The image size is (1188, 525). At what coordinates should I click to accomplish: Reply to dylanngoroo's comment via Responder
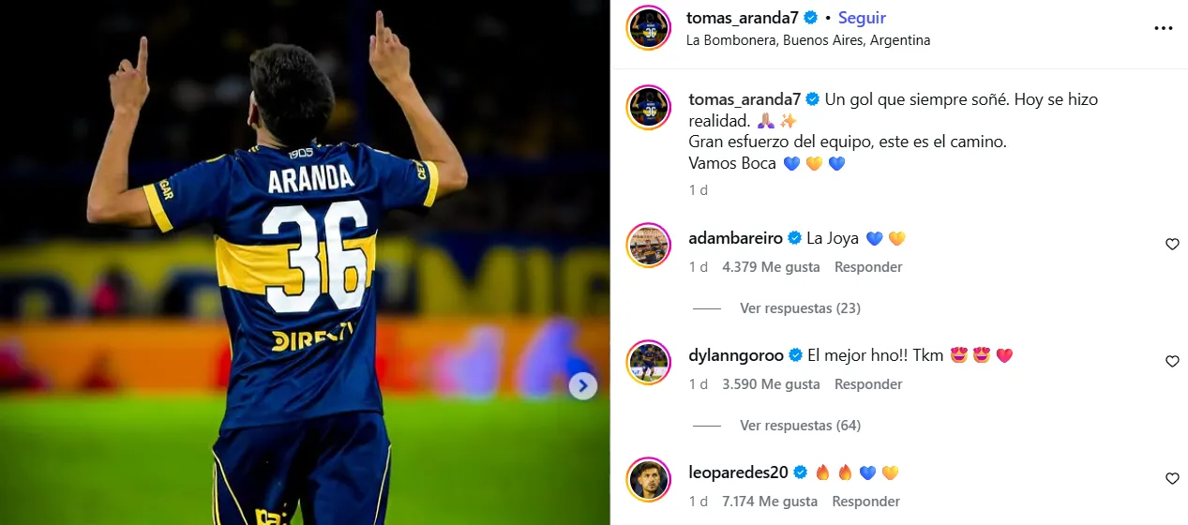point(868,384)
